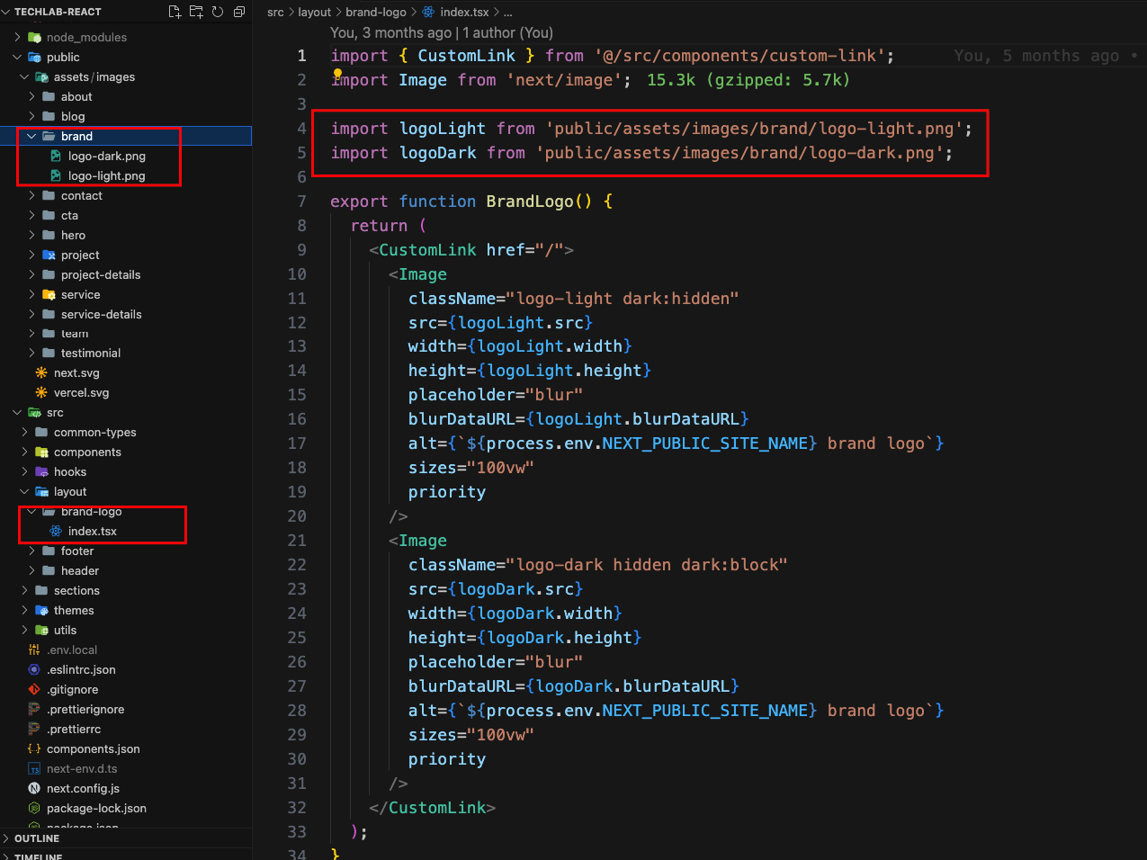Collapse the brand folder
This screenshot has height=860, width=1147.
coord(32,137)
